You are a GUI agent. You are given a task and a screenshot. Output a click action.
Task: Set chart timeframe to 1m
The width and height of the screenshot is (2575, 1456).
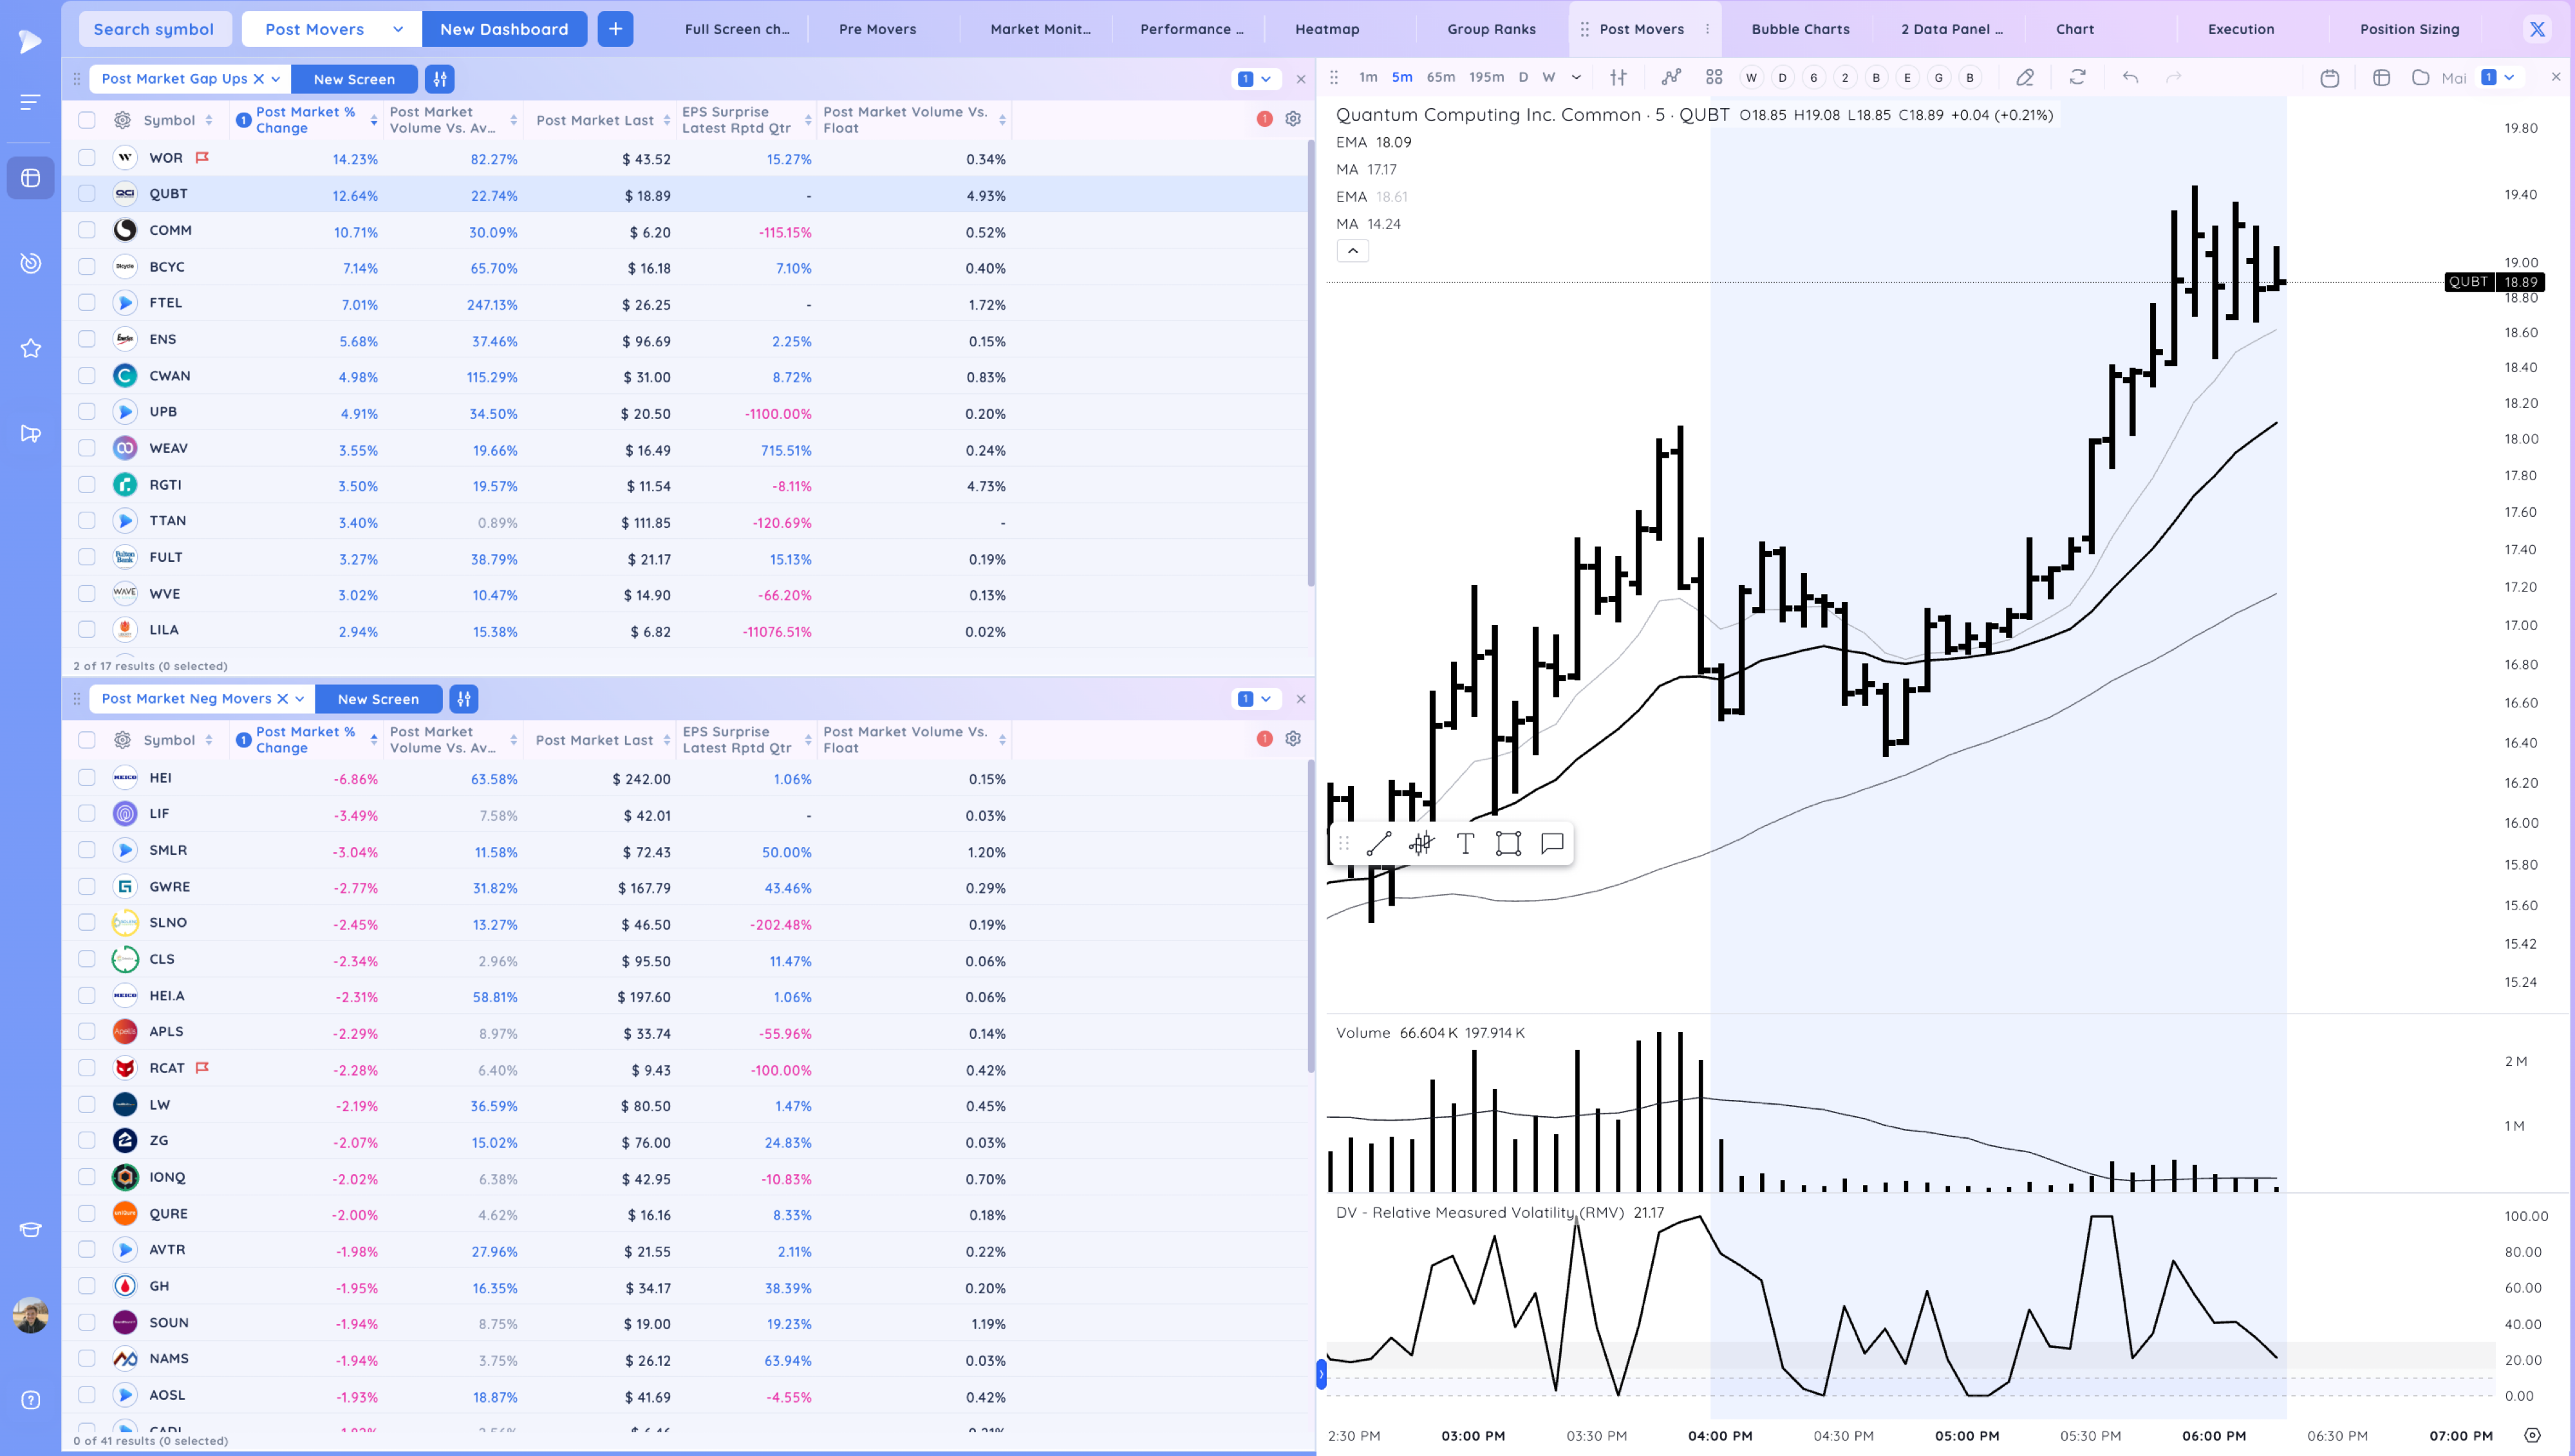[x=1368, y=77]
